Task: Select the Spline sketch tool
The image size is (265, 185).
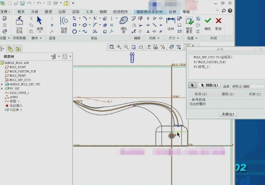Action: tap(85, 31)
